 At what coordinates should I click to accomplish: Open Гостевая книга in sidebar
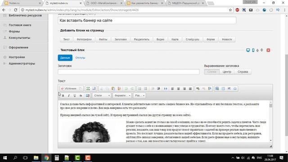20,25
